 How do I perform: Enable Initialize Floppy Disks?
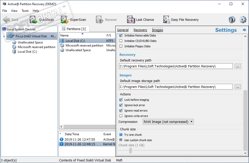pos(121,46)
